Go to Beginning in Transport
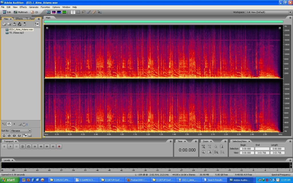The width and height of the screenshot is (293, 183). pyautogui.click(x=35, y=147)
